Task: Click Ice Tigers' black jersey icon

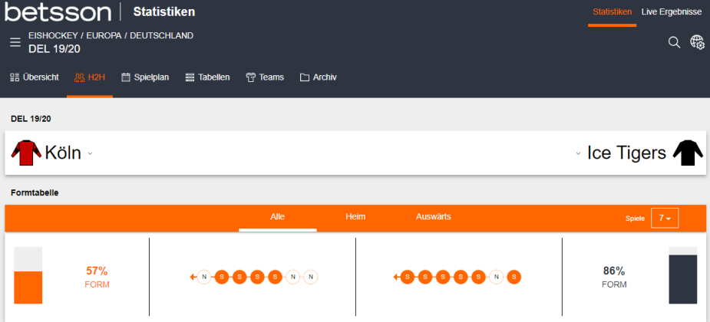Action: (x=688, y=153)
